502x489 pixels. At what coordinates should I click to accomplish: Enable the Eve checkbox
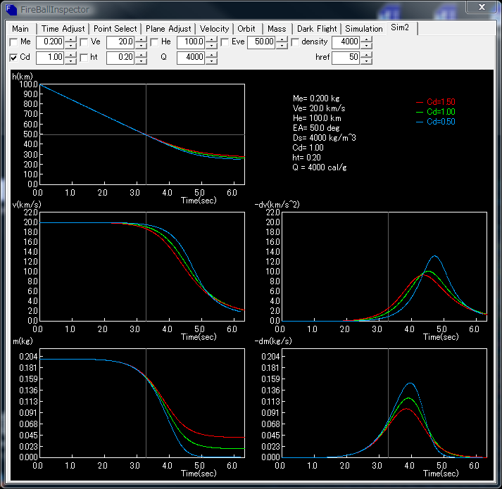pyautogui.click(x=225, y=42)
